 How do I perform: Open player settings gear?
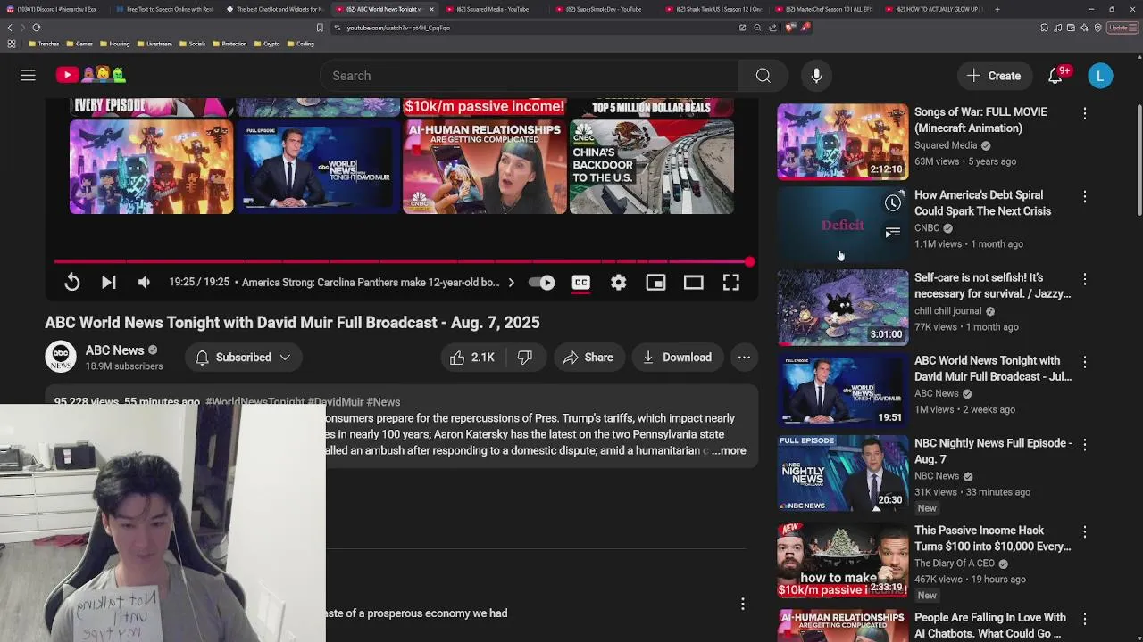(618, 283)
